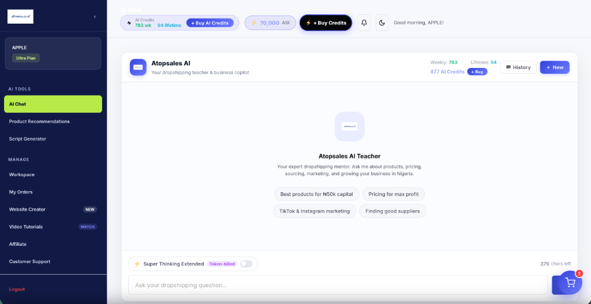
Task: Click the "375 chars left" counter
Action: (555, 264)
